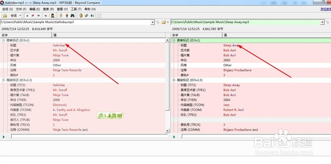331x164 pixels.
Task: Select right 内容类型 value Jazz
Action: point(226,105)
